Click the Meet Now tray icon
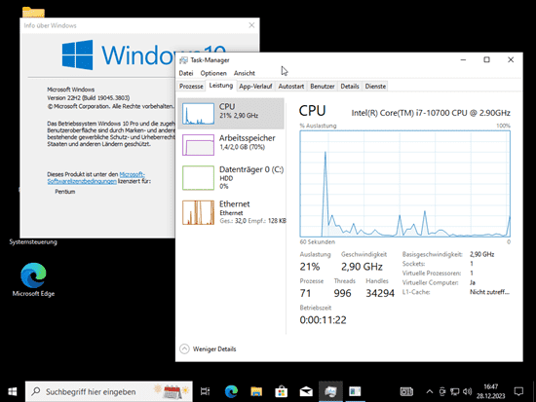The width and height of the screenshot is (536, 402). coord(442,391)
